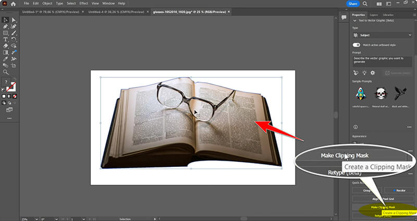Open the Effect menu
The image size is (417, 221).
(x=83, y=3)
